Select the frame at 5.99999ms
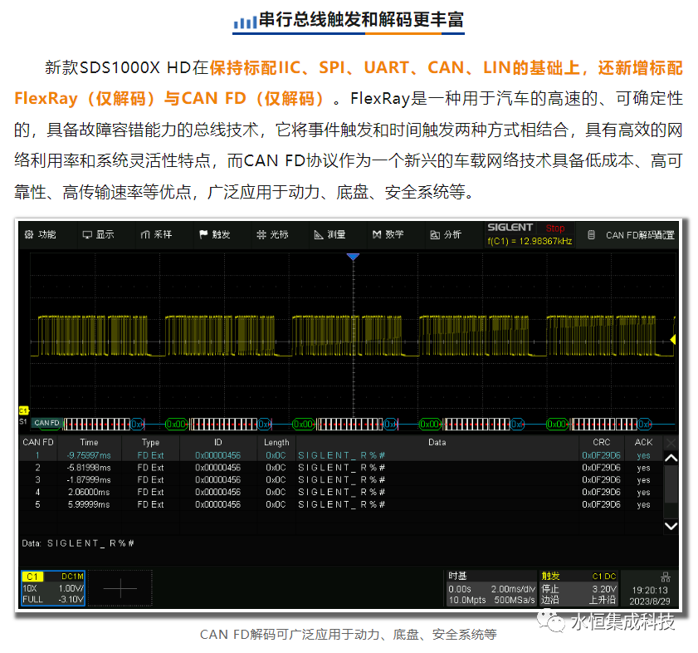This screenshot has height=653, width=698. [341, 504]
